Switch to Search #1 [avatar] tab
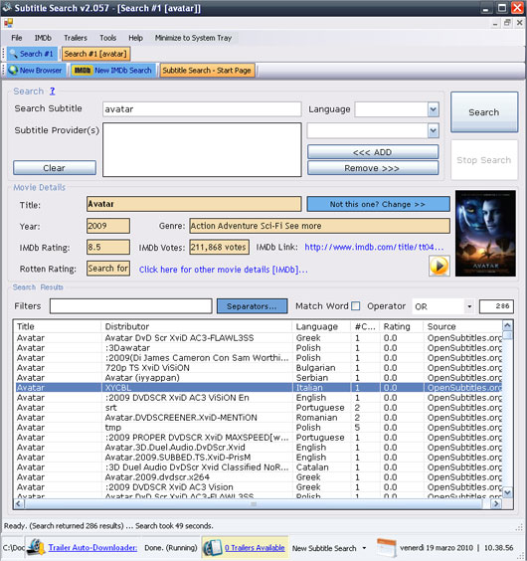Image resolution: width=527 pixels, height=561 pixels. (95, 54)
